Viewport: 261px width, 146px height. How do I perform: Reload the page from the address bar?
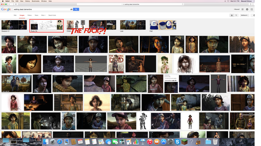[183, 4]
